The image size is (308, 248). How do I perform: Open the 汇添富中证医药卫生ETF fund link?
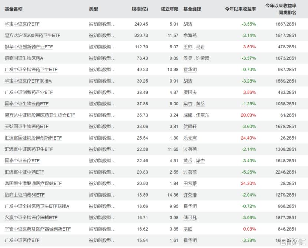click(x=29, y=149)
